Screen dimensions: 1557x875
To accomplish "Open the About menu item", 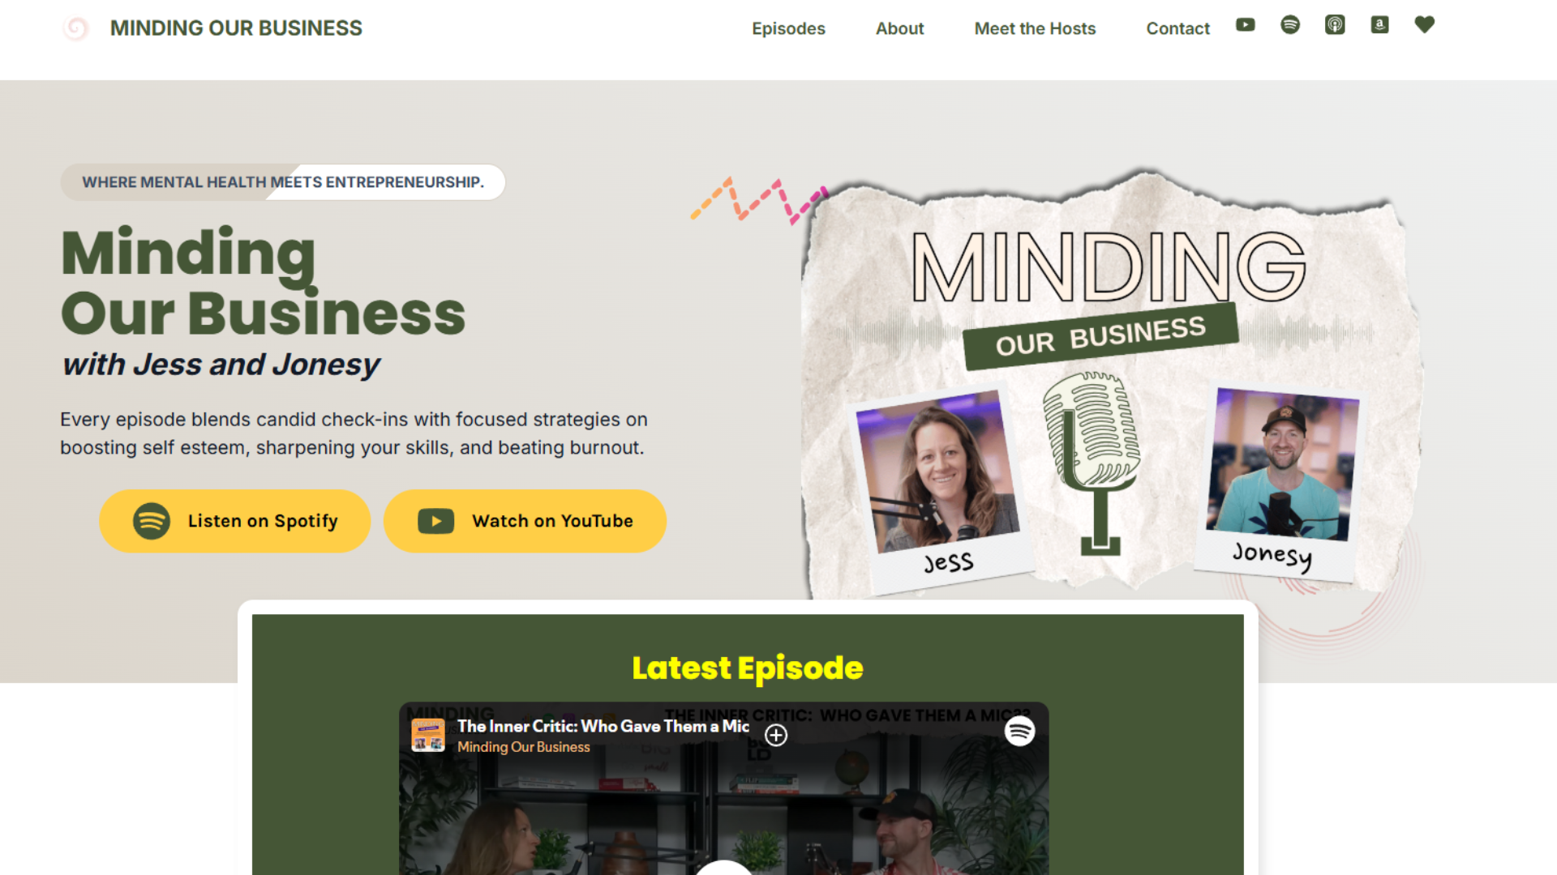I will [x=899, y=28].
